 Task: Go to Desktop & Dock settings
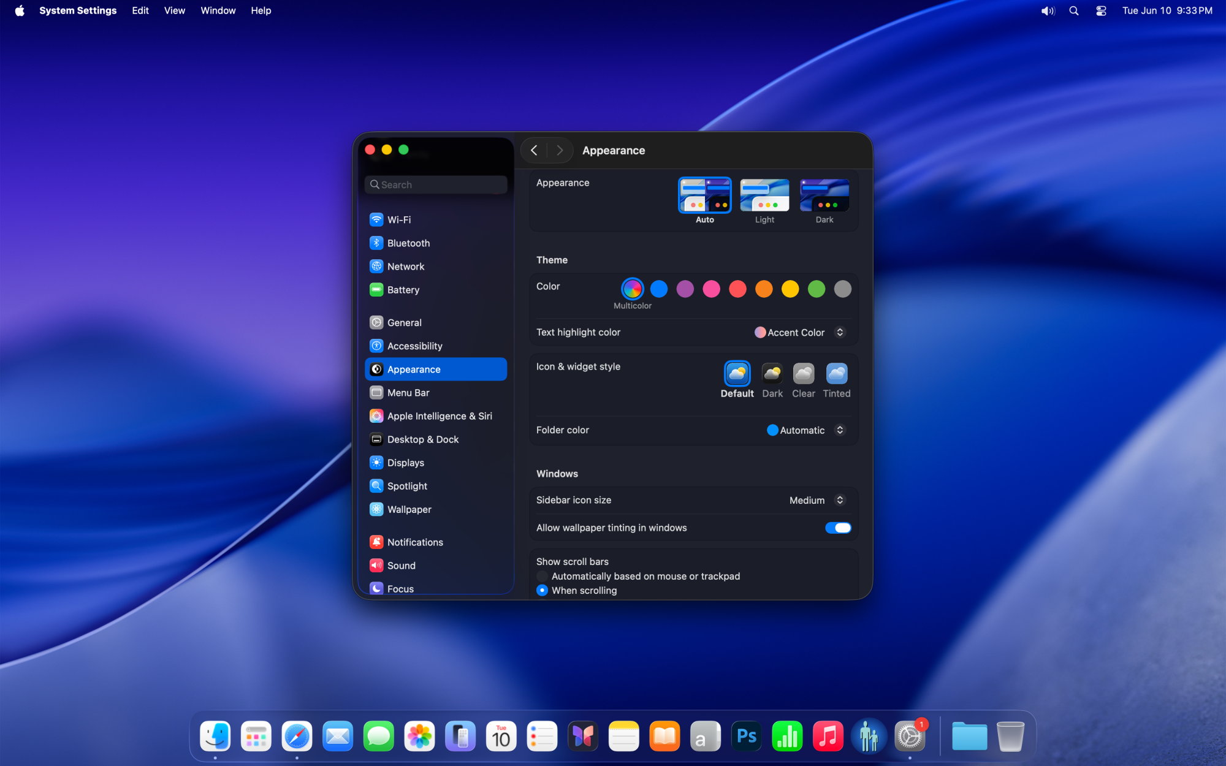coord(435,439)
